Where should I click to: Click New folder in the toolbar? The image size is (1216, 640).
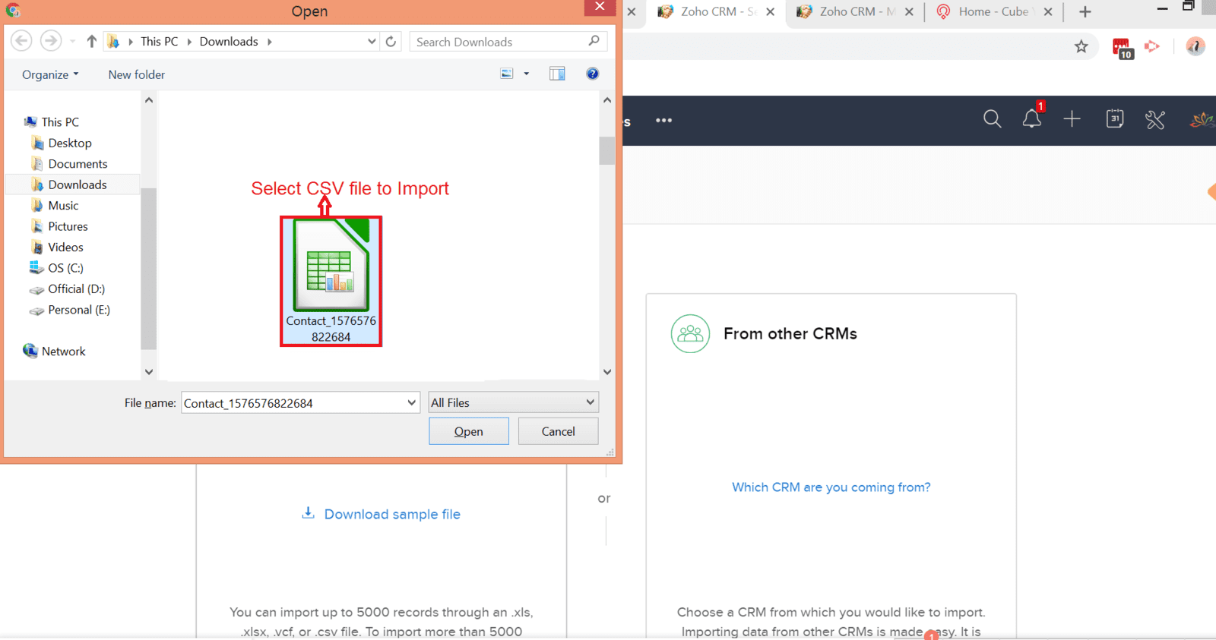pos(136,74)
